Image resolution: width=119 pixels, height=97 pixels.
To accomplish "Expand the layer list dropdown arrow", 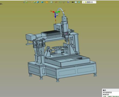I will coord(95,2).
